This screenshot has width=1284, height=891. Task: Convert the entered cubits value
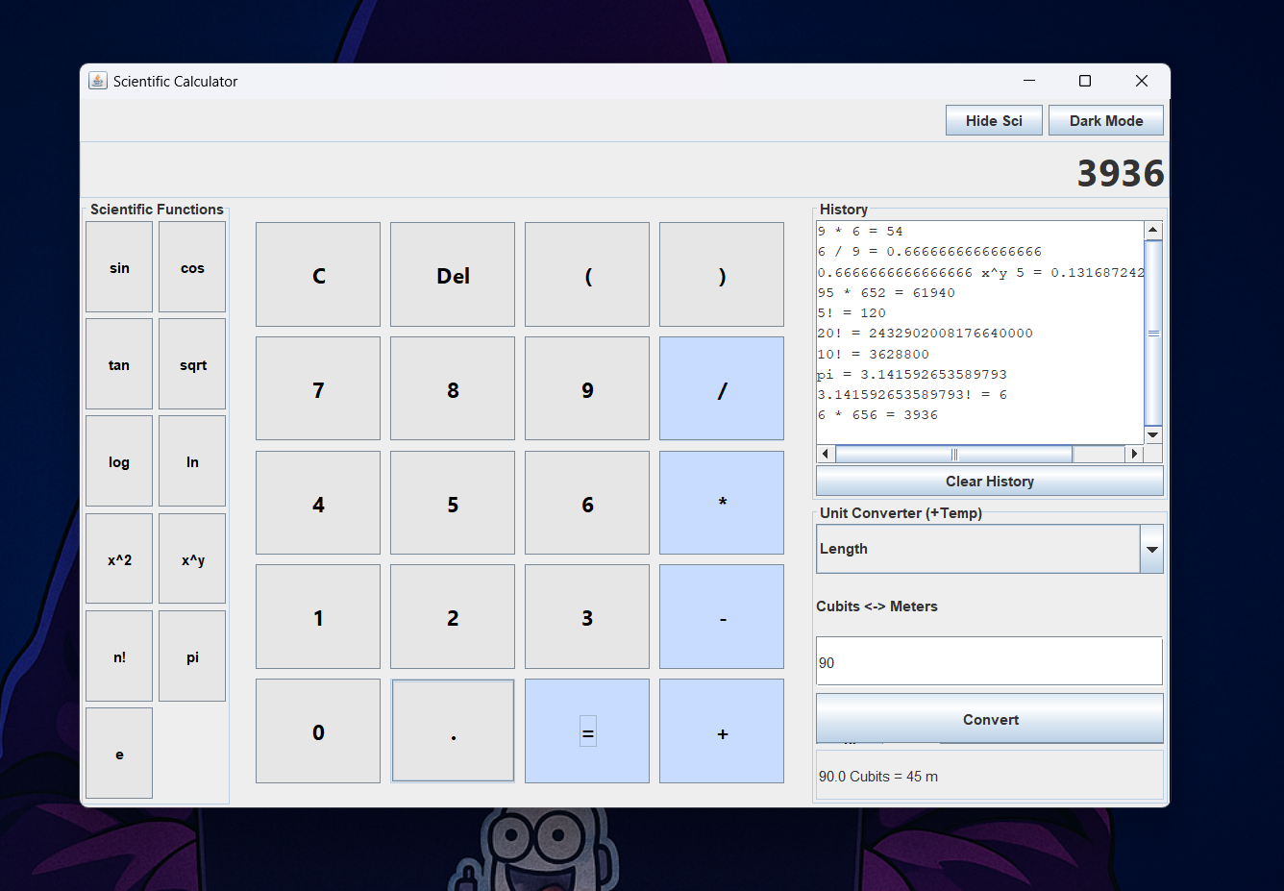point(990,719)
